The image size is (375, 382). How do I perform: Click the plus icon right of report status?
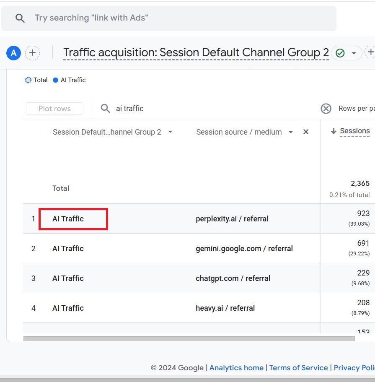click(370, 52)
